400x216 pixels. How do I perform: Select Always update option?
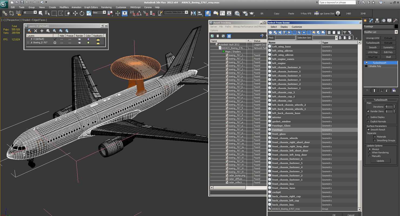(x=370, y=149)
